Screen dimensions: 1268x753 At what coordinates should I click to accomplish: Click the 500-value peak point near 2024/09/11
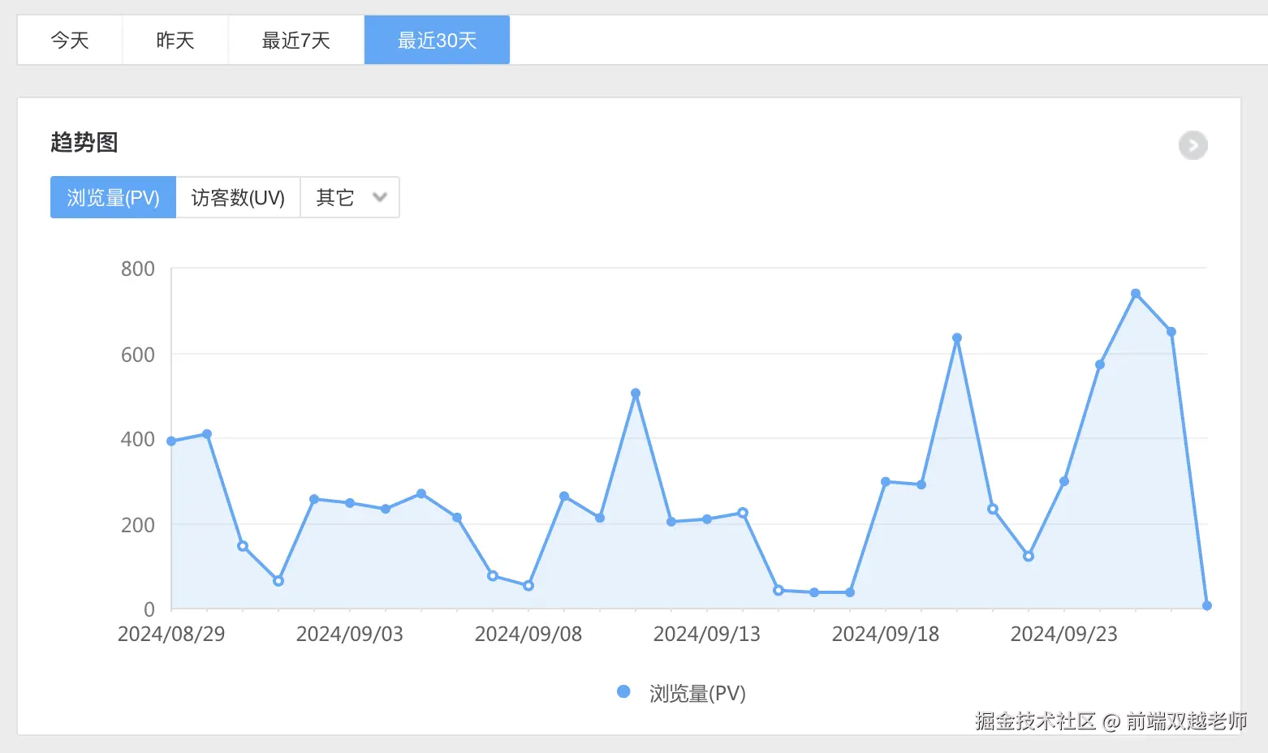pos(636,393)
